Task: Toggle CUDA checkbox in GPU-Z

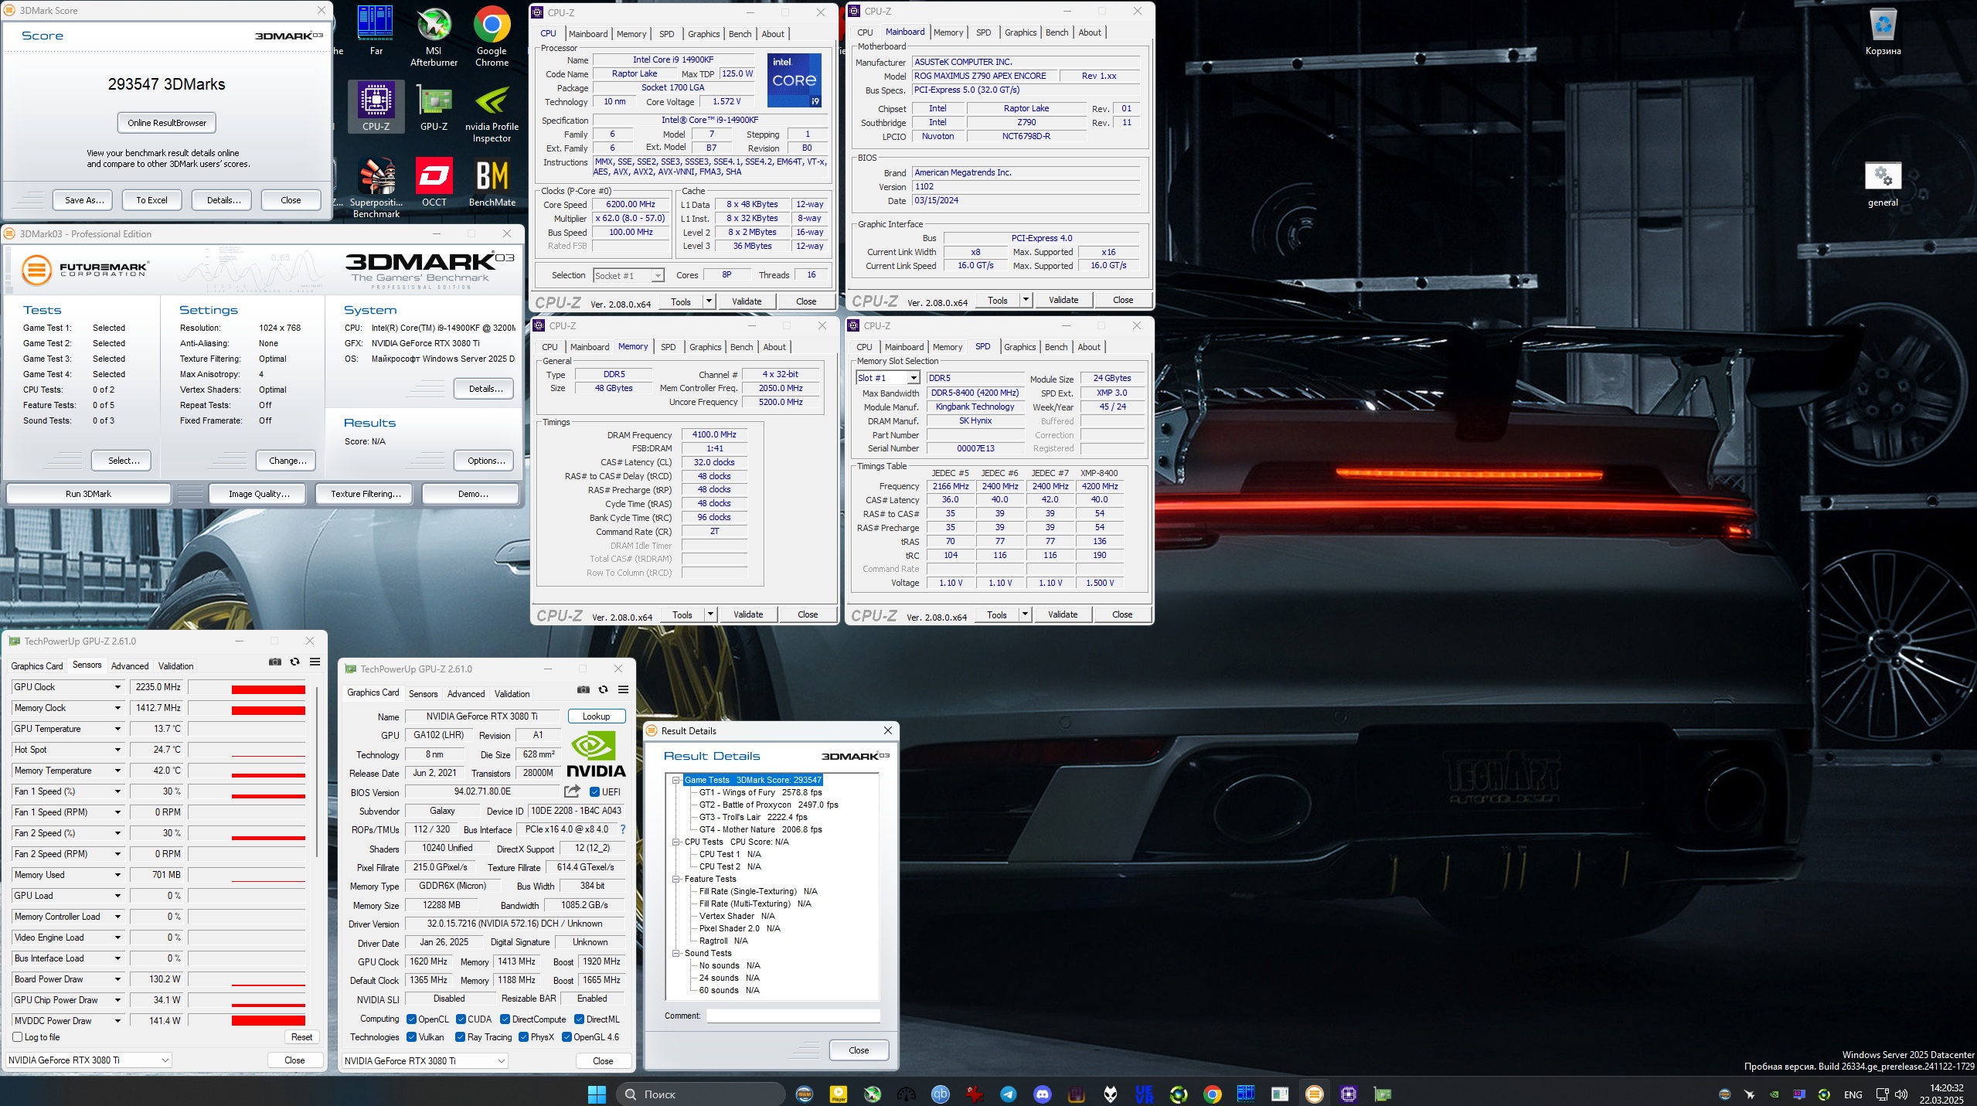Action: [x=461, y=1019]
